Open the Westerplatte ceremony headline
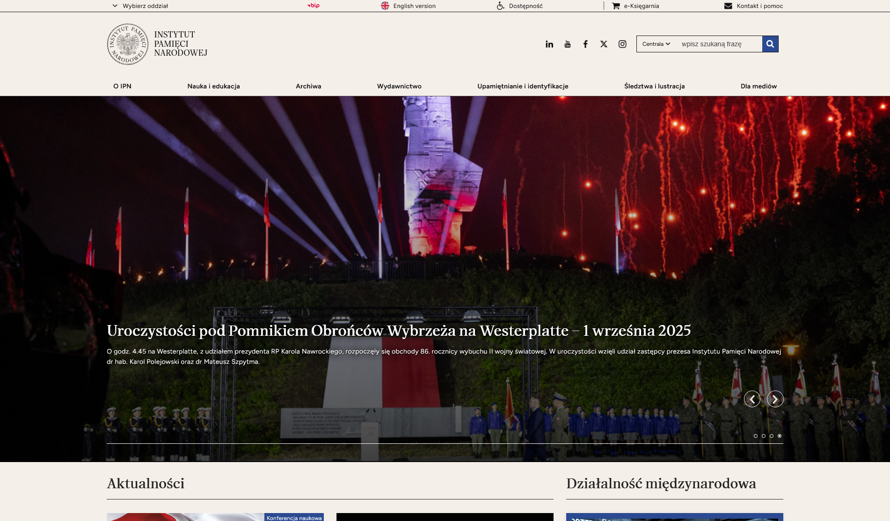The width and height of the screenshot is (890, 521). [x=399, y=331]
